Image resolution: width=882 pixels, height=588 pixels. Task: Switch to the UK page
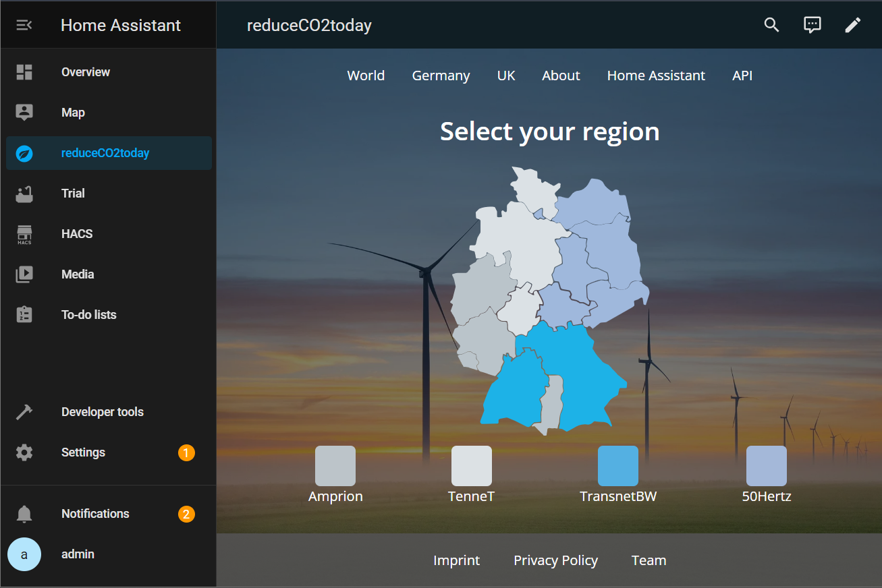click(x=506, y=76)
